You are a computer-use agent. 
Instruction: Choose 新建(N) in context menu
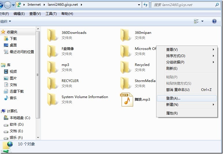point(187,105)
